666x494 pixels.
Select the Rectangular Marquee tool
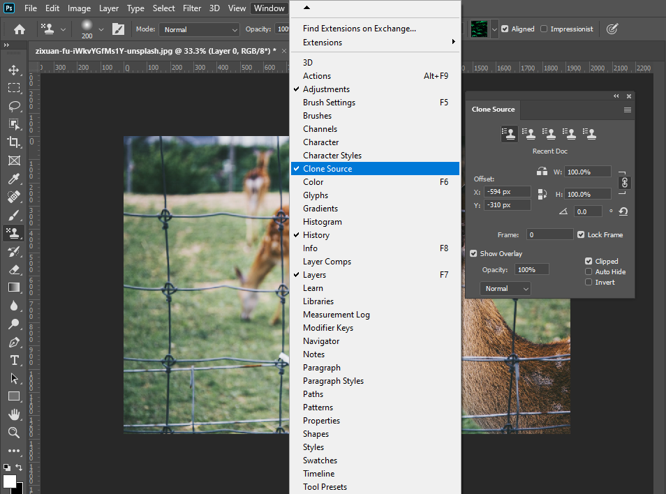[x=14, y=88]
